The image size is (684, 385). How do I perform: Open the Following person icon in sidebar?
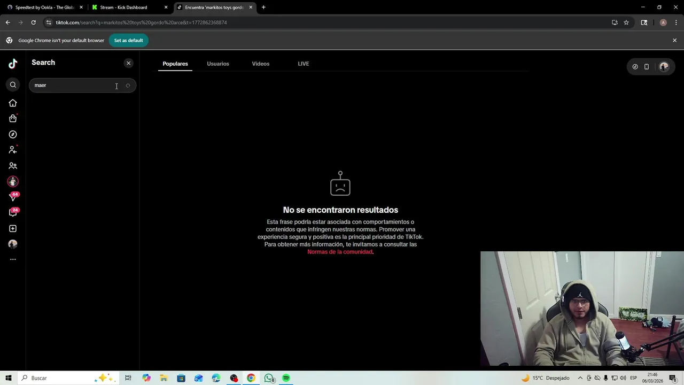[x=13, y=150]
